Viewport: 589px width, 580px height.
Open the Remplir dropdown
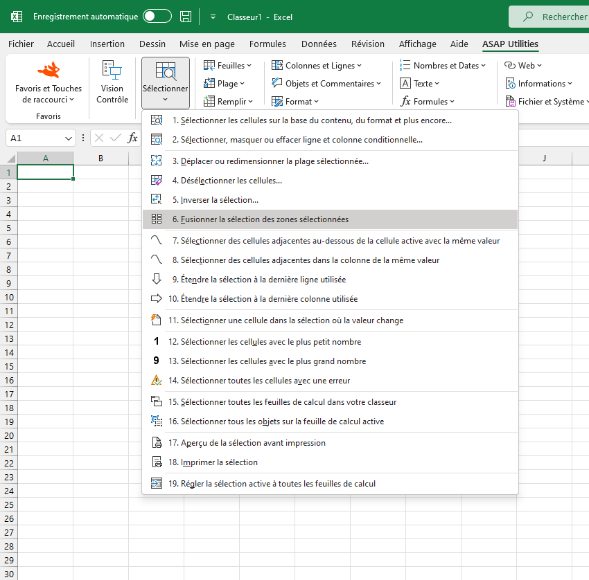(x=228, y=101)
